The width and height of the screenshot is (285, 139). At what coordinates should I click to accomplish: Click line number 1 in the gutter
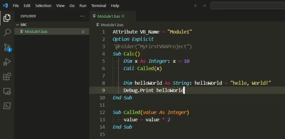[x=103, y=32]
